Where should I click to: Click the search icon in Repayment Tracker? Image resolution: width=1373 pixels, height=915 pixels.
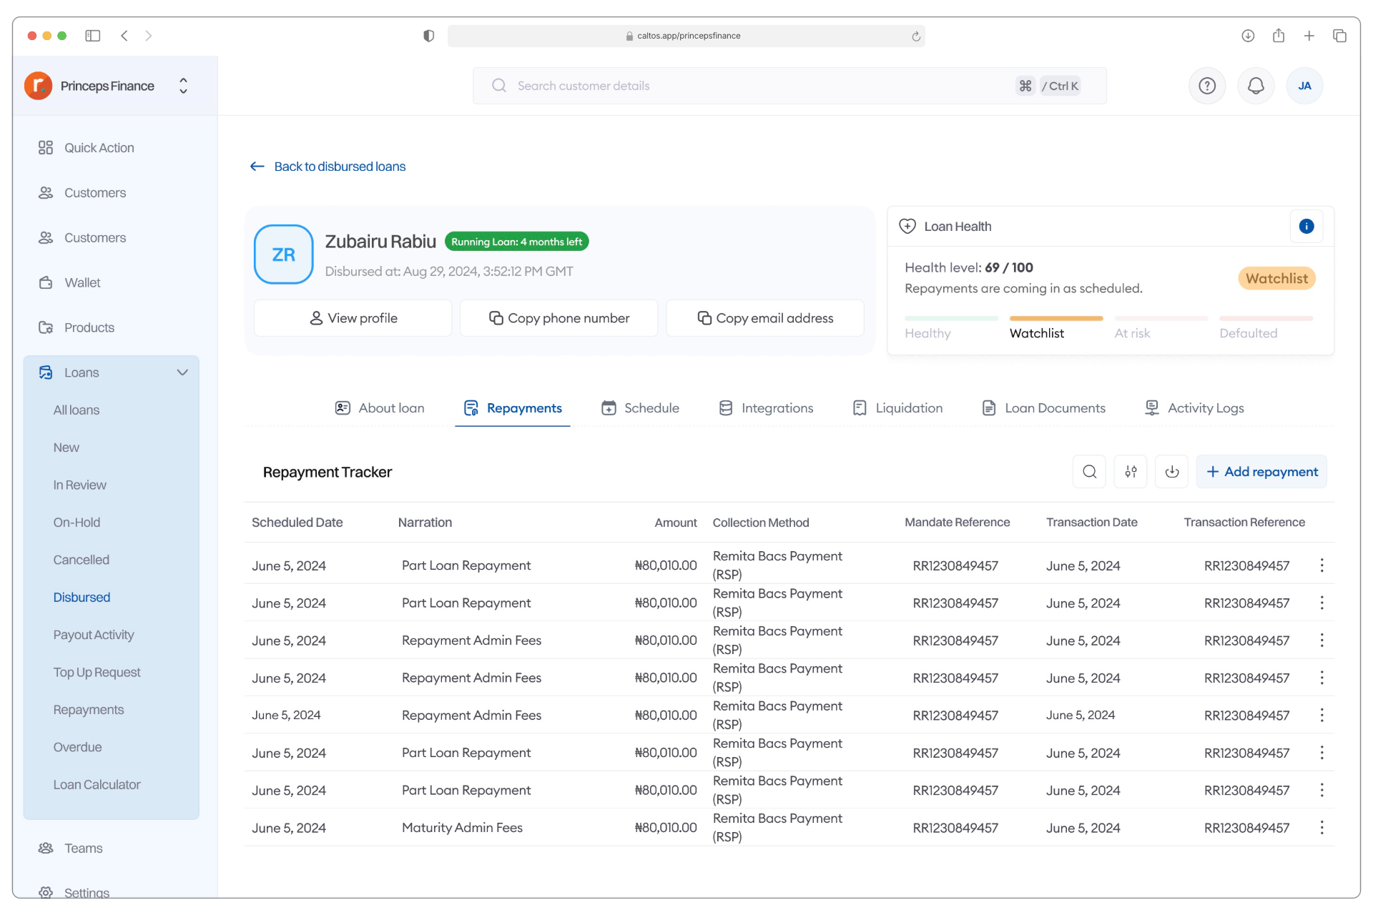coord(1089,472)
